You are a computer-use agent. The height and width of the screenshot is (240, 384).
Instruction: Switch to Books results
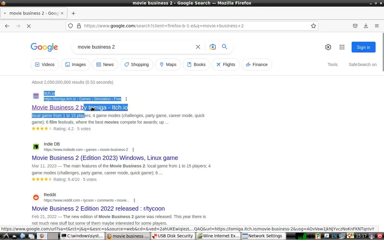point(196,64)
